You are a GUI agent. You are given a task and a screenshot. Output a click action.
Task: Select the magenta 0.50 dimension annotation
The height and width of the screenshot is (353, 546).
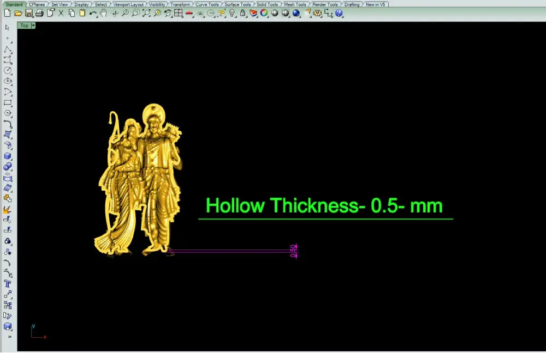293,251
